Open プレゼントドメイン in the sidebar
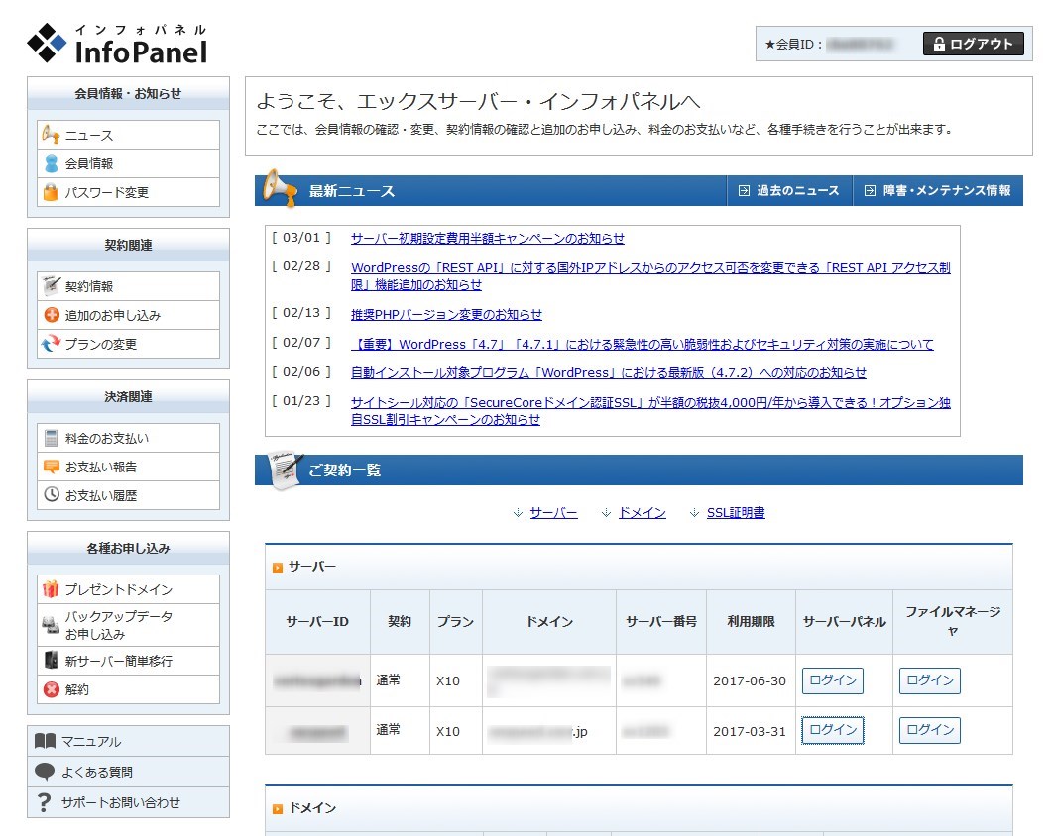 [x=128, y=589]
